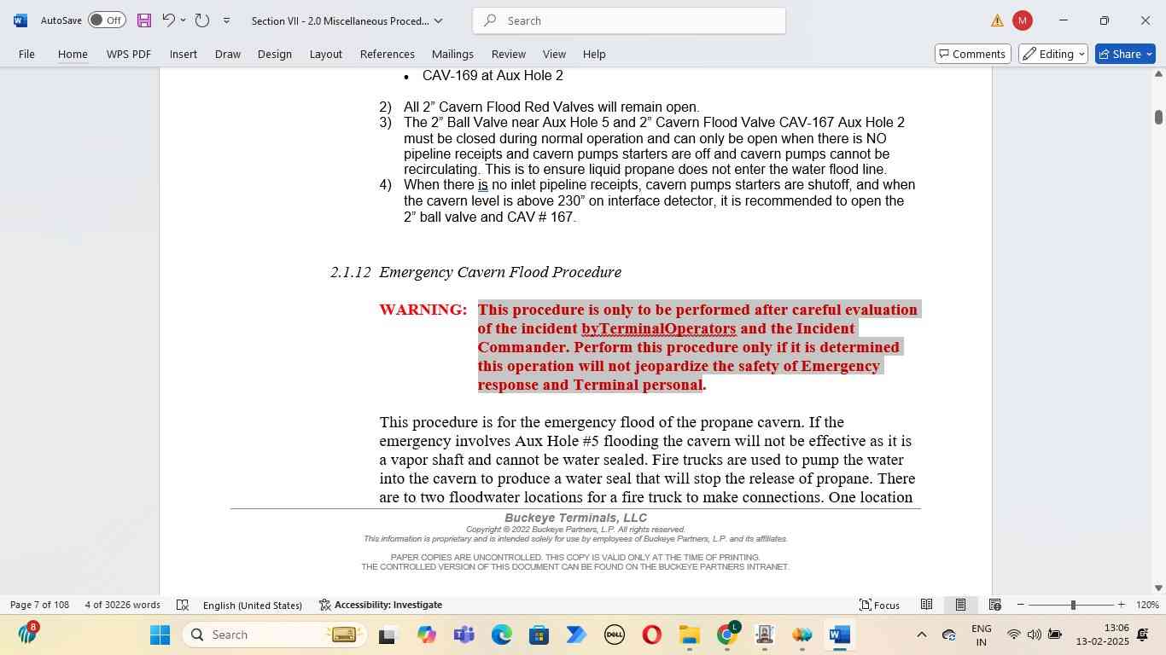Click English (United States) language
Screen dimensions: 1166x655
253,605
